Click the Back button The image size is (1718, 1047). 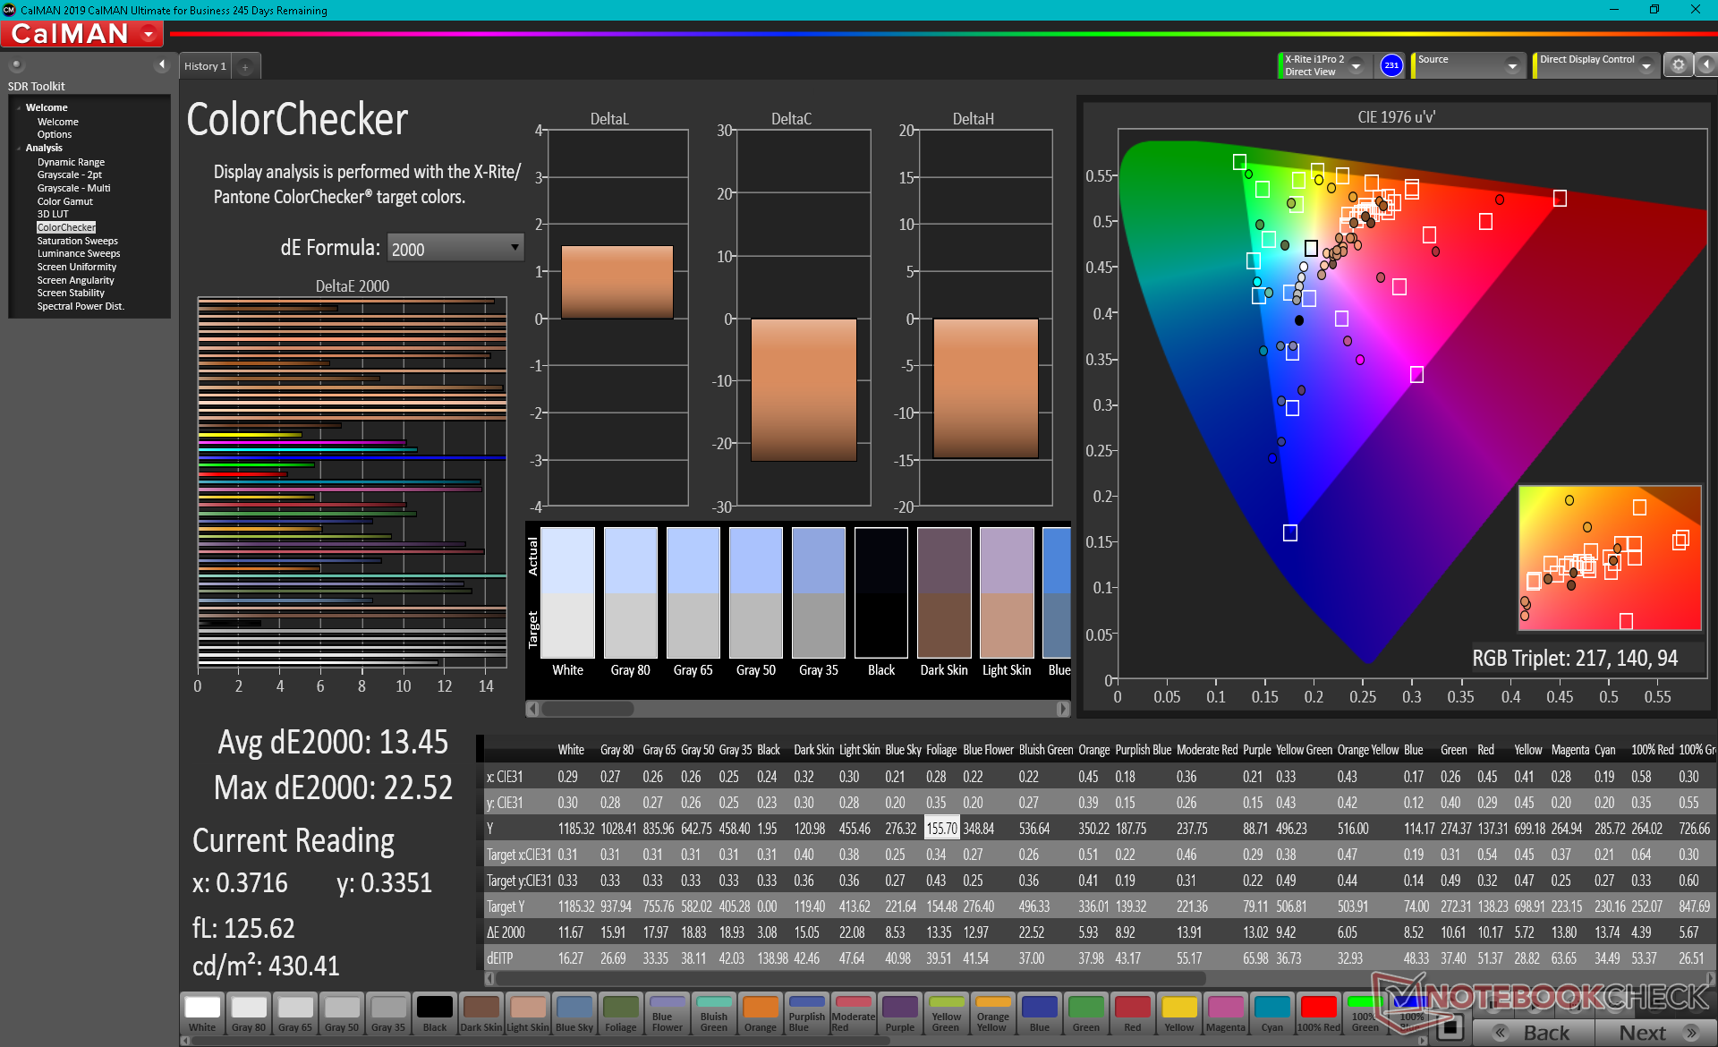1534,1032
